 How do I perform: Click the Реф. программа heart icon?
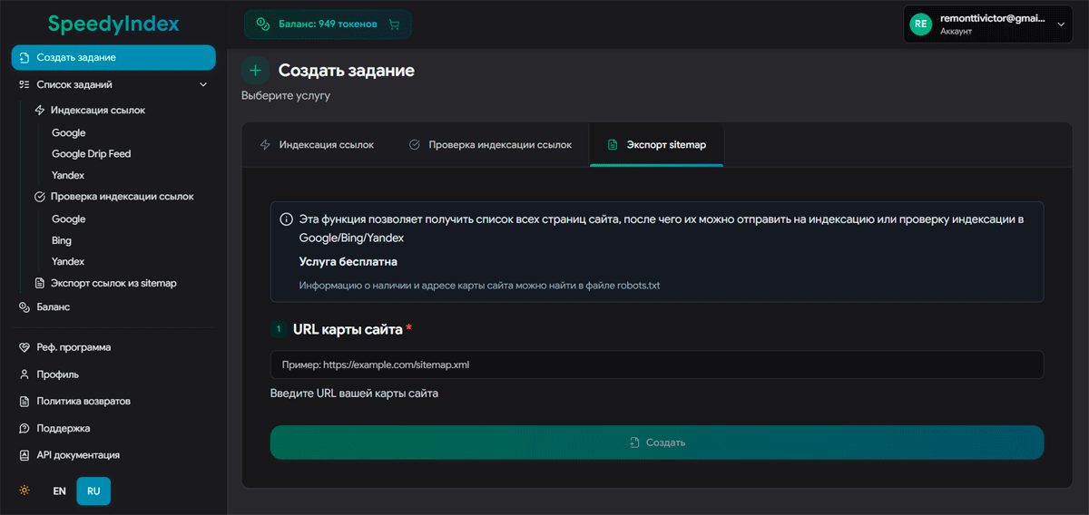(x=25, y=347)
